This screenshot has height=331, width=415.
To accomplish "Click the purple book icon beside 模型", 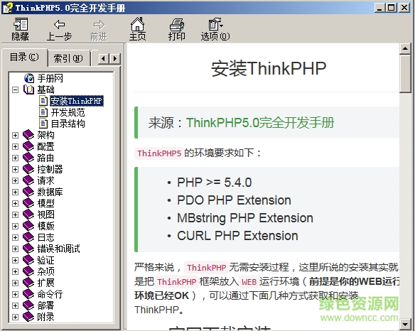I will point(28,203).
